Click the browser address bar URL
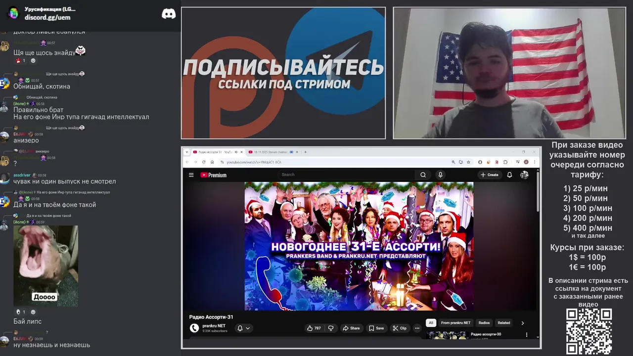This screenshot has width=633, height=356. [254, 162]
